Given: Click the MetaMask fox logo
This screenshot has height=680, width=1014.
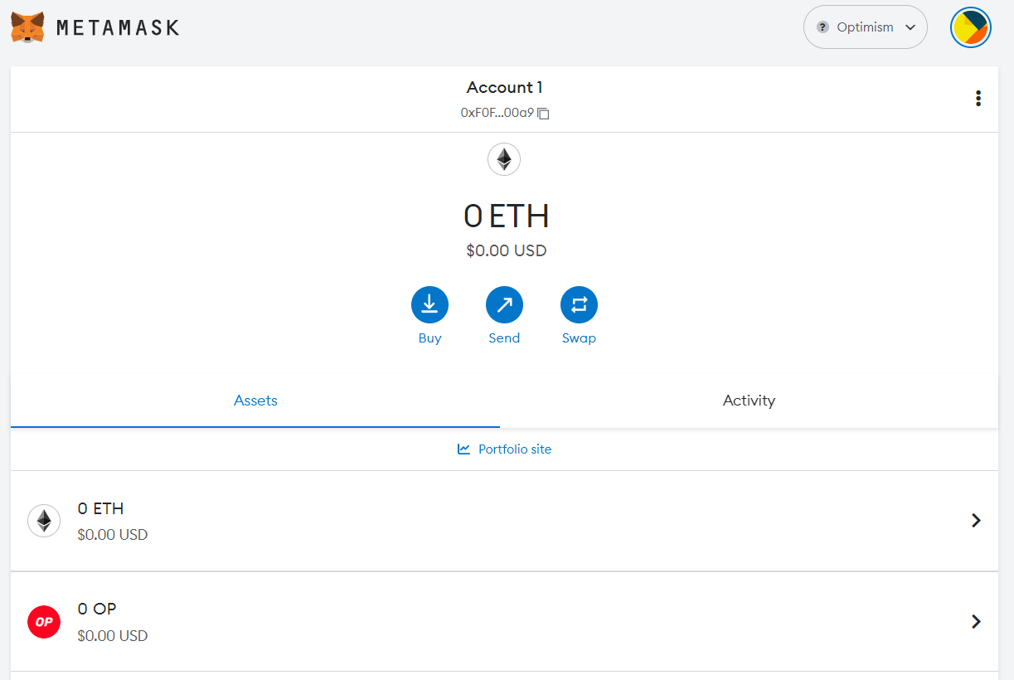Looking at the screenshot, I should pos(27,27).
